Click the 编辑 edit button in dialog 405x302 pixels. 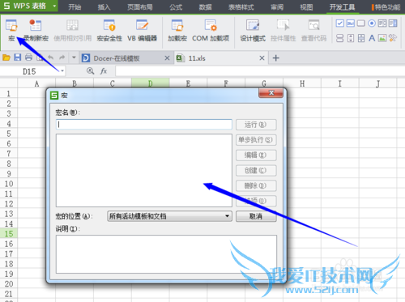pos(256,155)
